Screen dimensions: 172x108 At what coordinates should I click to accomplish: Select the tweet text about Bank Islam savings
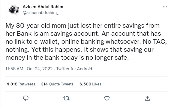point(86,41)
